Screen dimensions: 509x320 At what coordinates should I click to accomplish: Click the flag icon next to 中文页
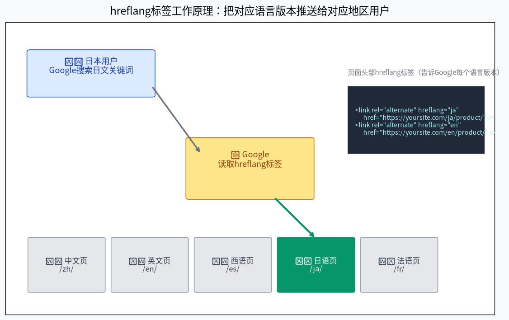point(54,261)
